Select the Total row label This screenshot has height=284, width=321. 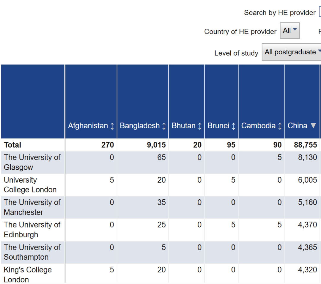coord(12,145)
